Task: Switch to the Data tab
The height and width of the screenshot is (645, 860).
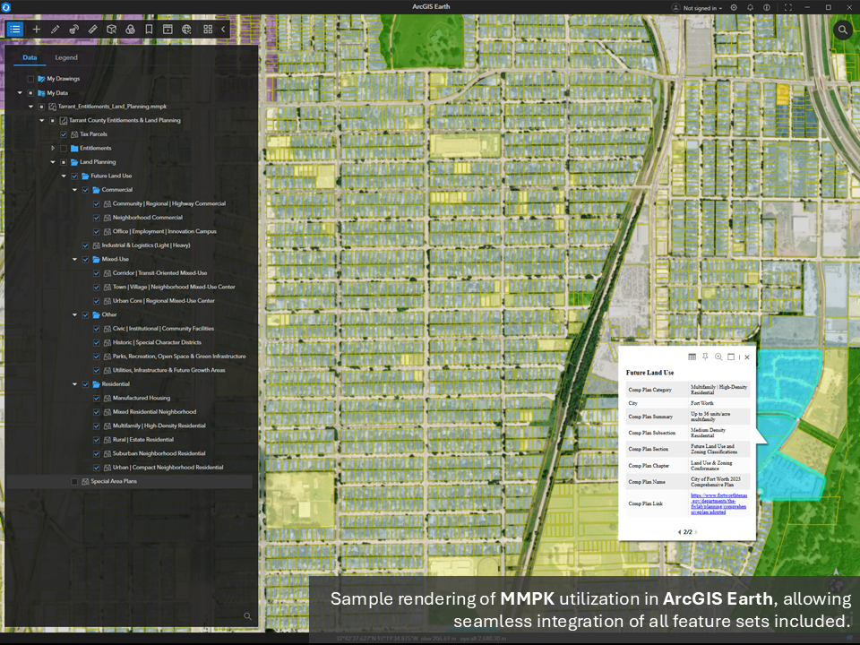Action: [x=30, y=57]
